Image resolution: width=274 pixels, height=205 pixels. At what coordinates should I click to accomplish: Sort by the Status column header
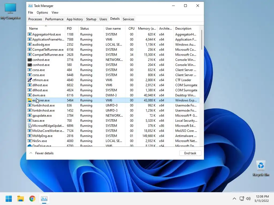point(91,28)
